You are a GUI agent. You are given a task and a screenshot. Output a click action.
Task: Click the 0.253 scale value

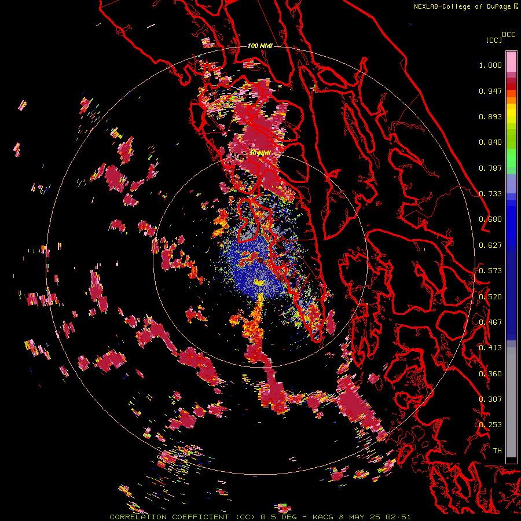coord(490,425)
